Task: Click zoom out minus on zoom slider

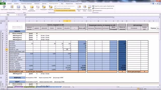Action: click(x=148, y=89)
